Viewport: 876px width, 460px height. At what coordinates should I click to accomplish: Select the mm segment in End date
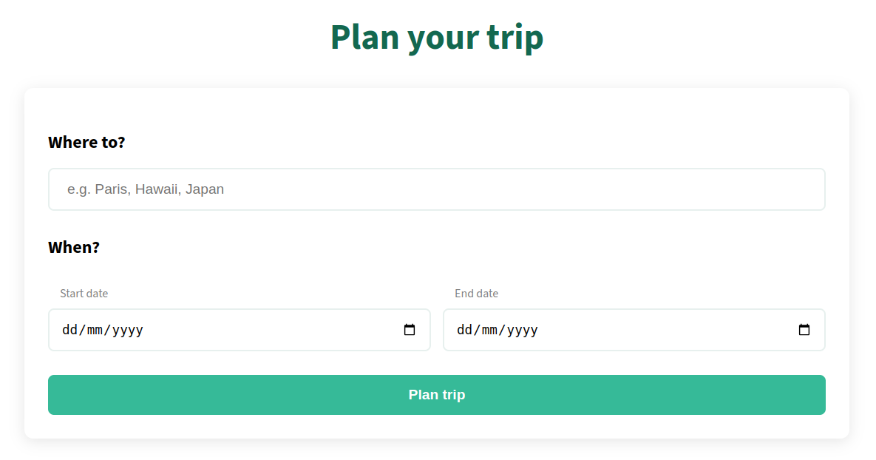tap(489, 330)
